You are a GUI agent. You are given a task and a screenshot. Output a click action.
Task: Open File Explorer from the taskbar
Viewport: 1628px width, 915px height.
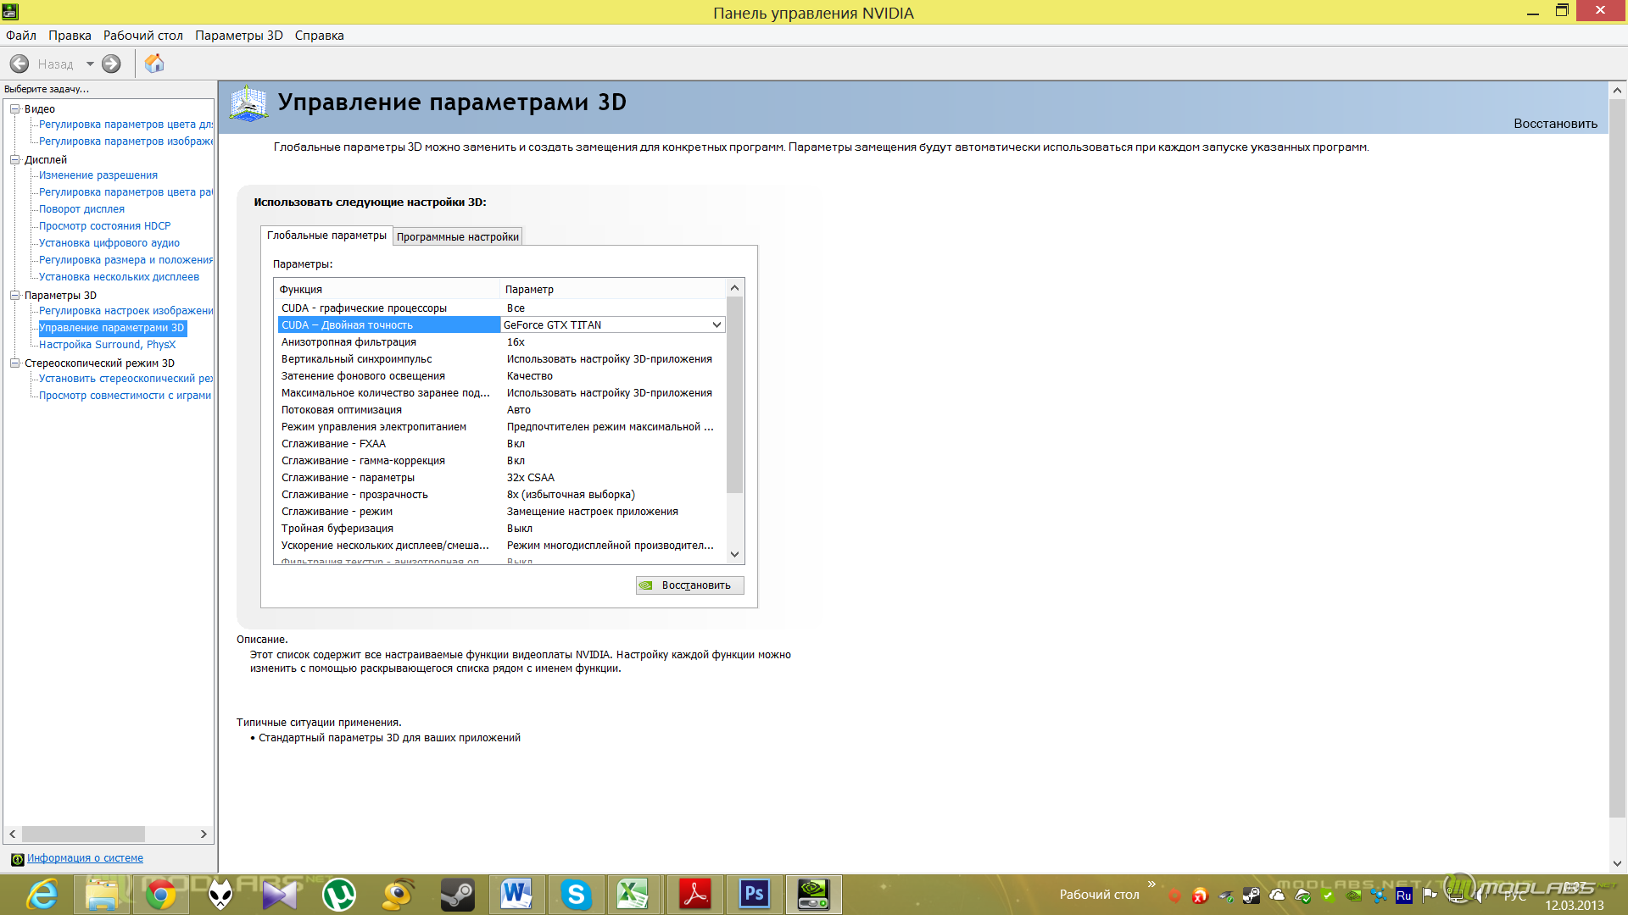(102, 895)
